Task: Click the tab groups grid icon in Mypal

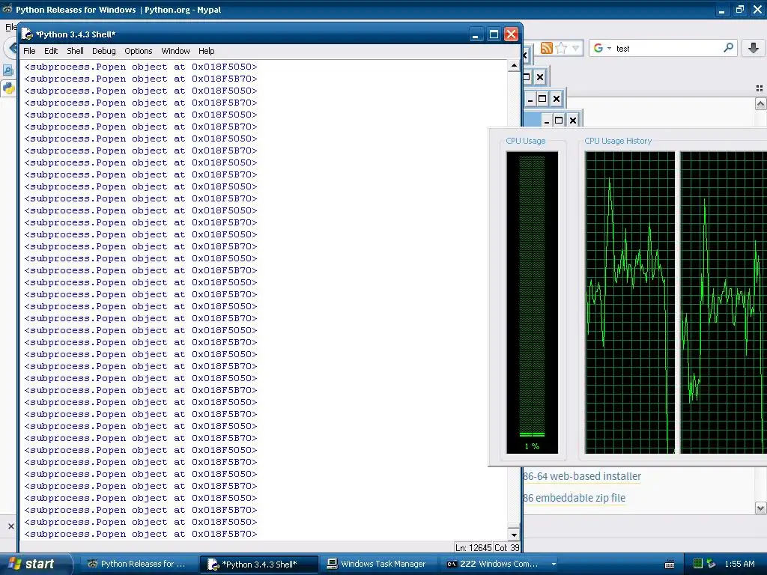Action: [760, 88]
